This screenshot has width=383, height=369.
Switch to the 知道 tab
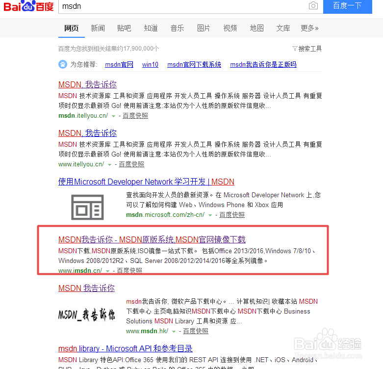click(151, 28)
